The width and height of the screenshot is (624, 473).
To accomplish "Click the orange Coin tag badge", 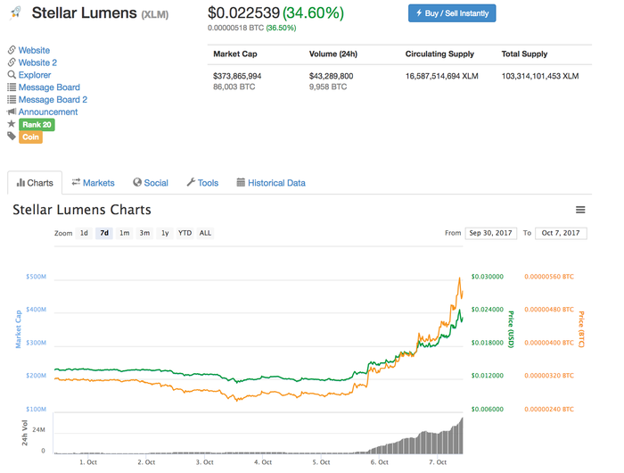I will click(x=30, y=137).
